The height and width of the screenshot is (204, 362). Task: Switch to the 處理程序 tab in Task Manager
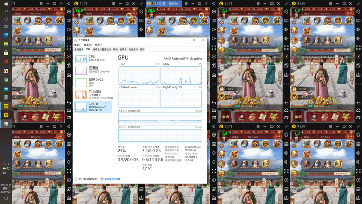(79, 49)
